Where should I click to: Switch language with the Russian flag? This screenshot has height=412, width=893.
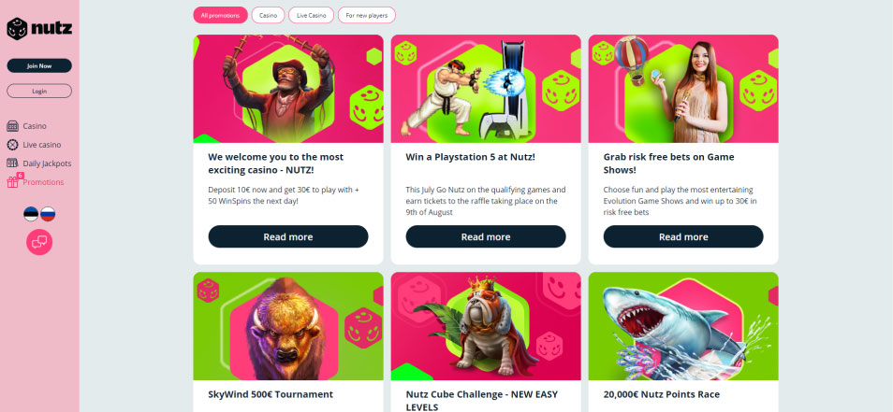coord(48,214)
